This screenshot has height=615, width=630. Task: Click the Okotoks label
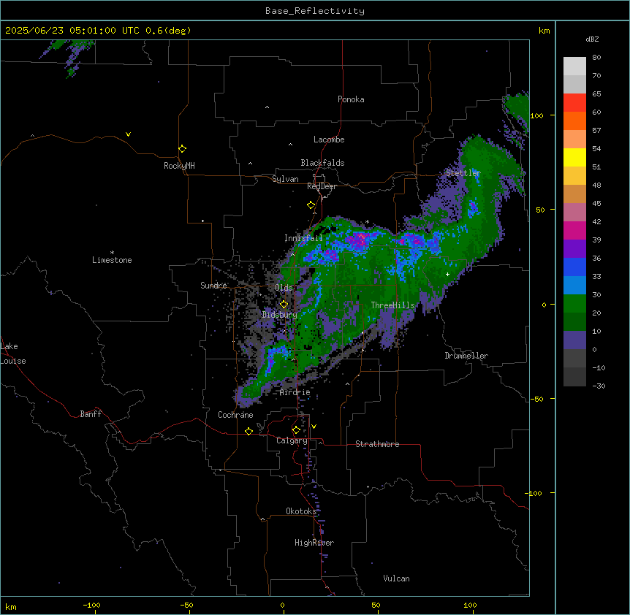point(301,511)
